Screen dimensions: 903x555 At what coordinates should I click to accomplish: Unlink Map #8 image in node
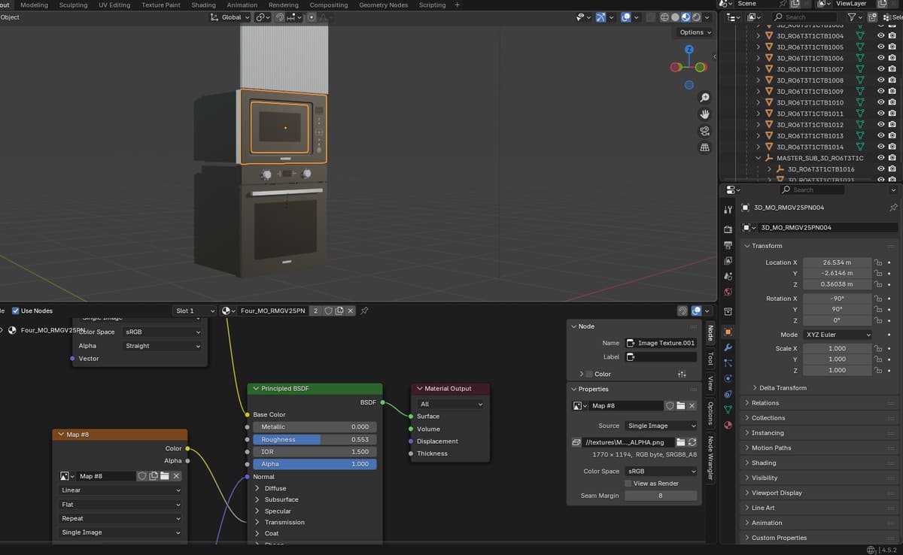click(x=176, y=476)
